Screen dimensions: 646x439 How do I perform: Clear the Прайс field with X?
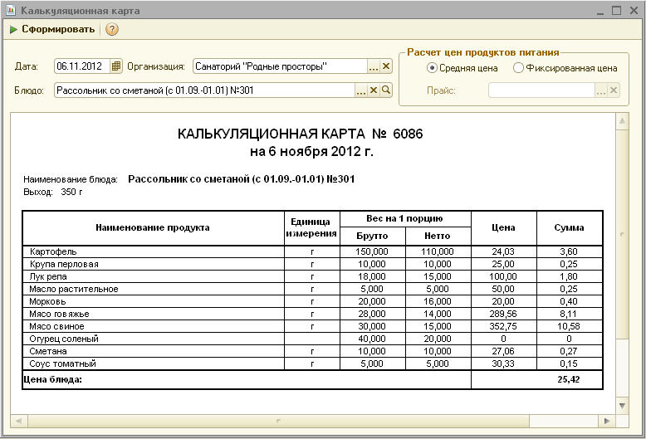(614, 90)
